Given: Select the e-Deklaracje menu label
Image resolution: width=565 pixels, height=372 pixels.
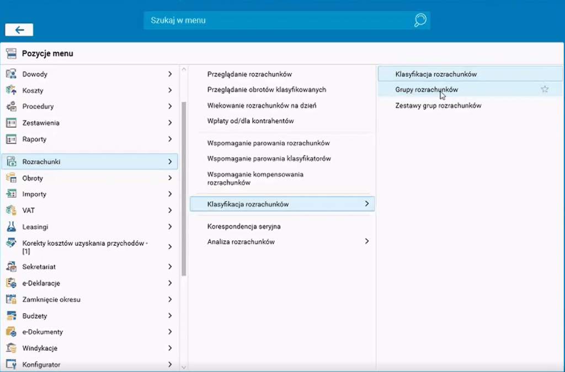Looking at the screenshot, I should (x=41, y=283).
